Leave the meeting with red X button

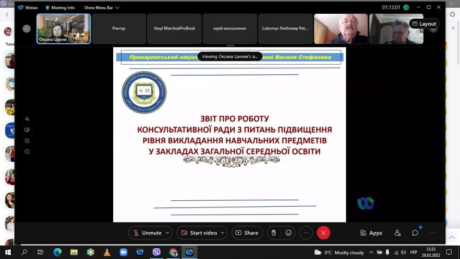click(323, 233)
